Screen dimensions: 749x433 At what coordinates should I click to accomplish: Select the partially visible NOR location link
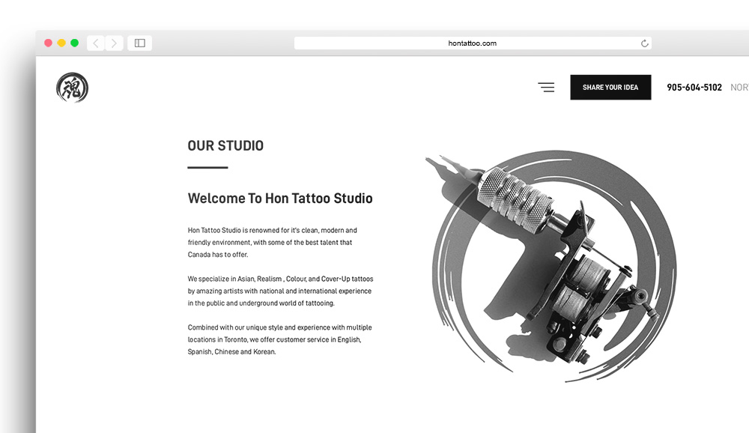point(739,88)
